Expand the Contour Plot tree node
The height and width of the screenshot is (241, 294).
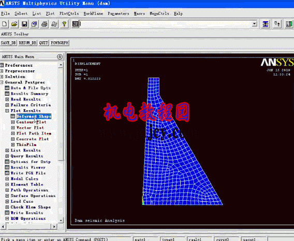pos(13,122)
